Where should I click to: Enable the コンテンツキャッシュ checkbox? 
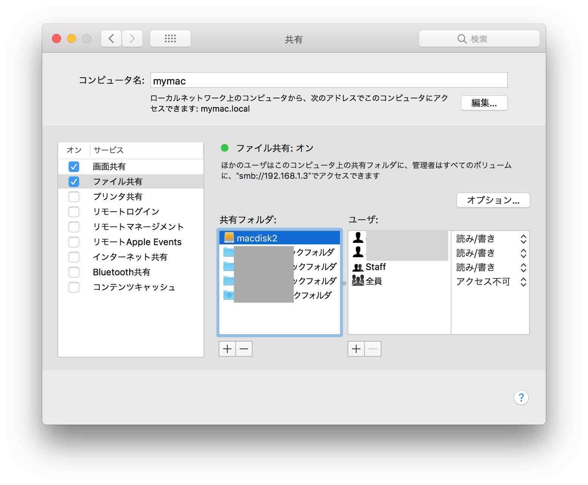[x=74, y=287]
